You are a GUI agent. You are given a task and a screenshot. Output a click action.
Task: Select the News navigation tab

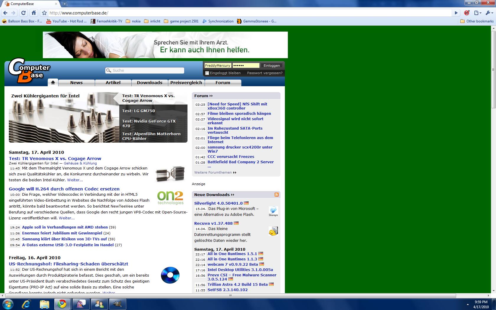click(76, 83)
